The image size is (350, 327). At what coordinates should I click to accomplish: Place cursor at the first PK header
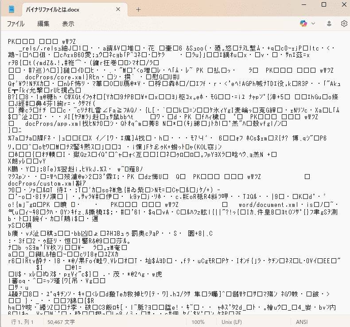coord(12,42)
